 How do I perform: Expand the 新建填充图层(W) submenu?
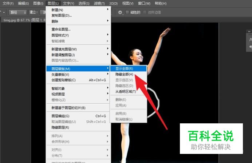(x=78, y=49)
